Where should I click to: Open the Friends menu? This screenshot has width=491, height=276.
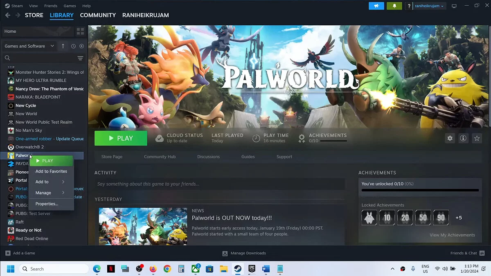click(x=51, y=6)
